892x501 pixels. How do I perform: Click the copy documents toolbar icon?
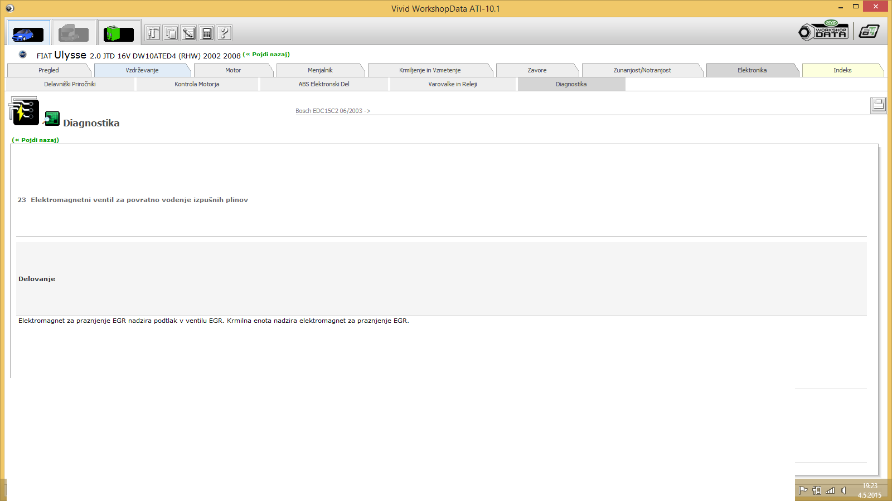tap(171, 33)
